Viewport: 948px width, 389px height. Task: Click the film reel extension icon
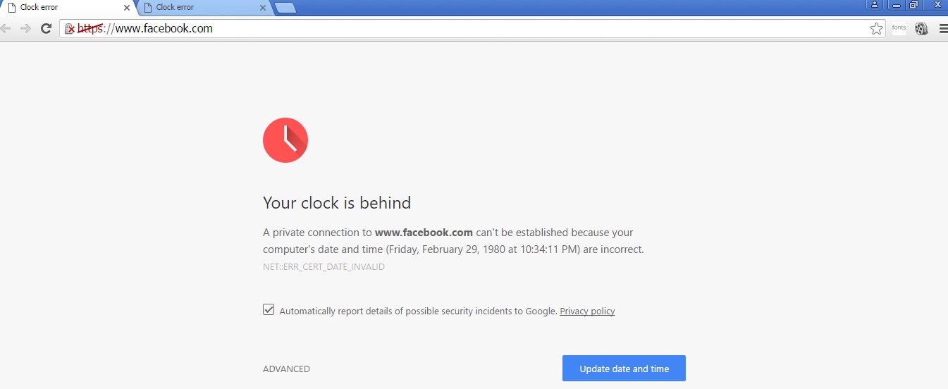921,29
